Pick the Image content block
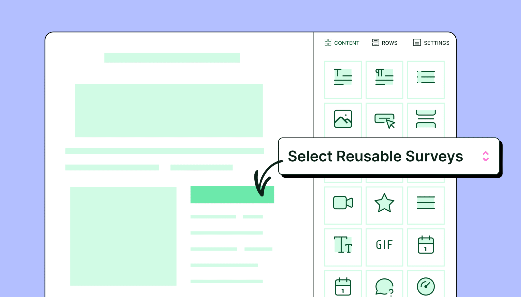This screenshot has width=521, height=297. pos(343,119)
